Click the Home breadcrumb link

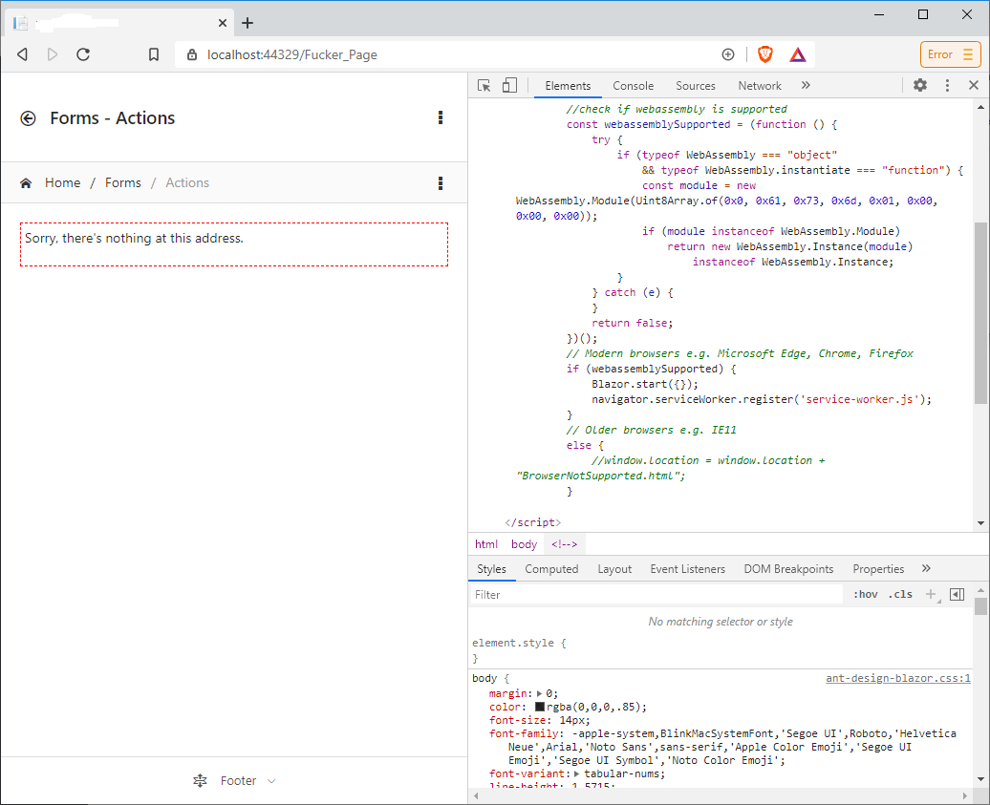[x=62, y=182]
